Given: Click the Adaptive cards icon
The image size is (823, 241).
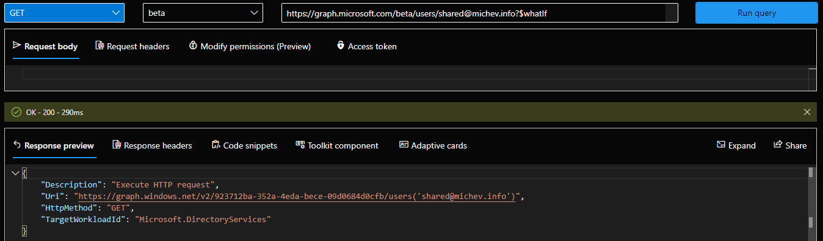Looking at the screenshot, I should click(x=404, y=145).
